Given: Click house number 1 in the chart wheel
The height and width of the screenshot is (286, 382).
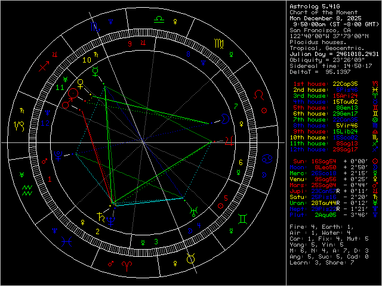Looking at the screenshot, I should (x=50, y=179).
